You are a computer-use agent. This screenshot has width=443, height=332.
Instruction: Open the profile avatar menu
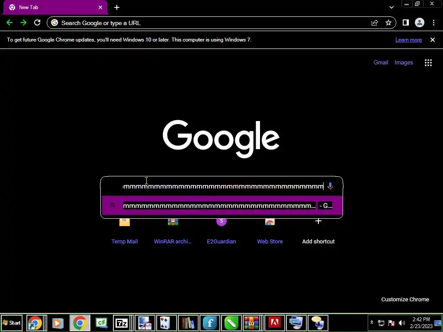(420, 23)
